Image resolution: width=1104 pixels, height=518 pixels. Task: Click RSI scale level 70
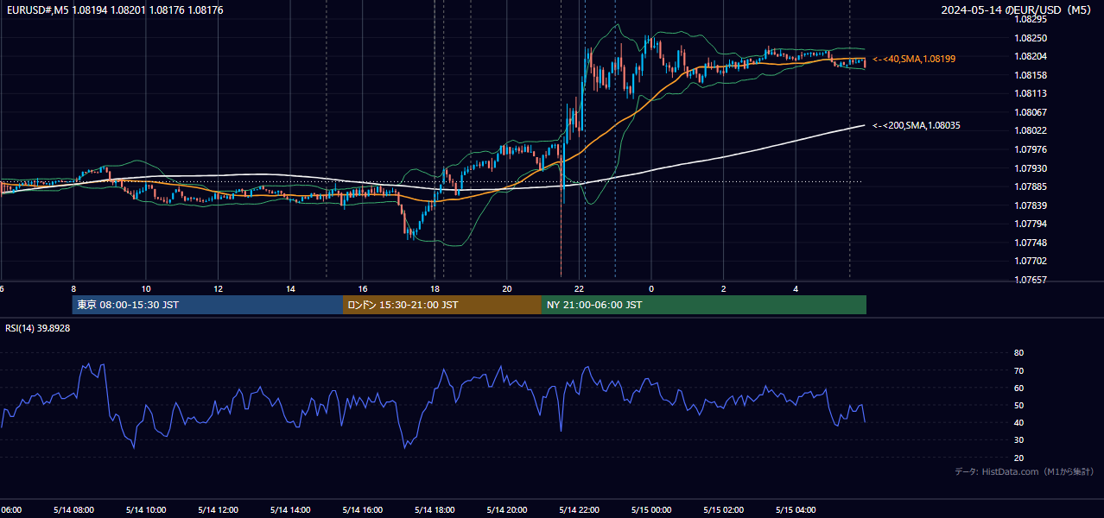pyautogui.click(x=1019, y=370)
